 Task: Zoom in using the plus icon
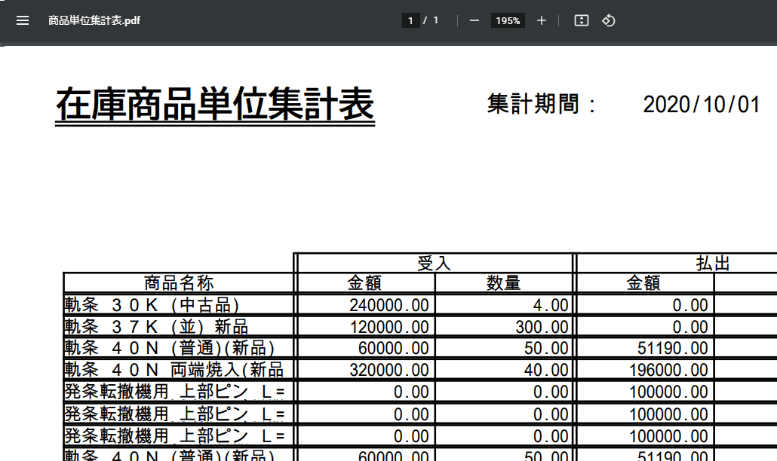point(542,20)
